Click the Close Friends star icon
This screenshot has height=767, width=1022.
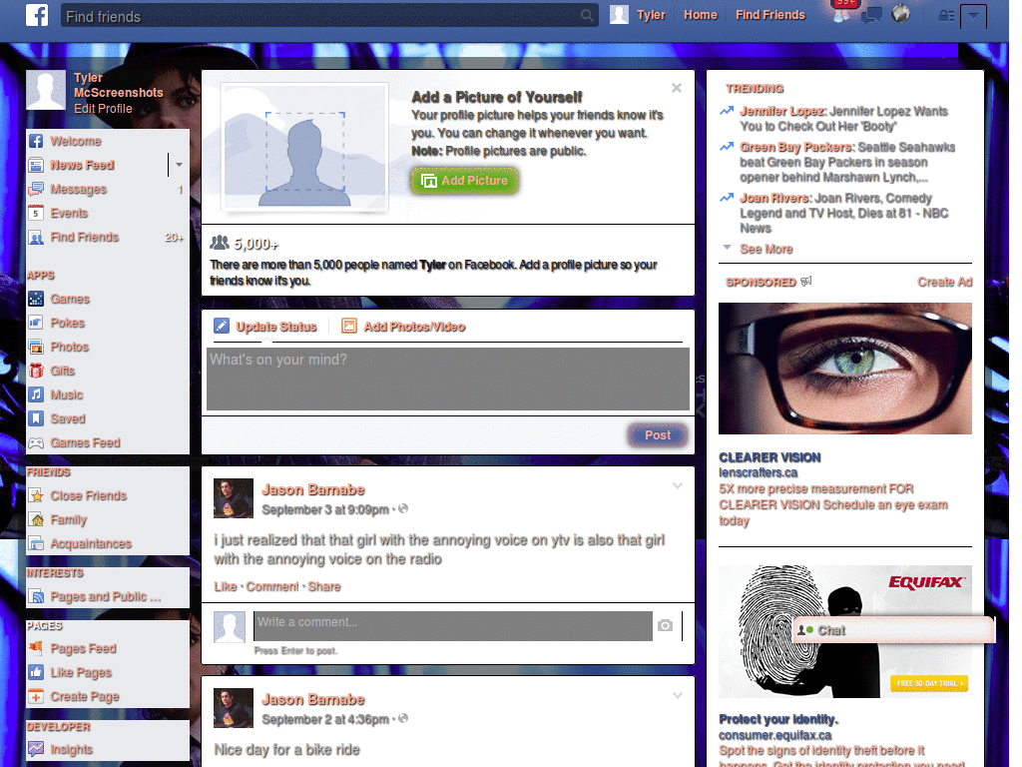pyautogui.click(x=36, y=495)
